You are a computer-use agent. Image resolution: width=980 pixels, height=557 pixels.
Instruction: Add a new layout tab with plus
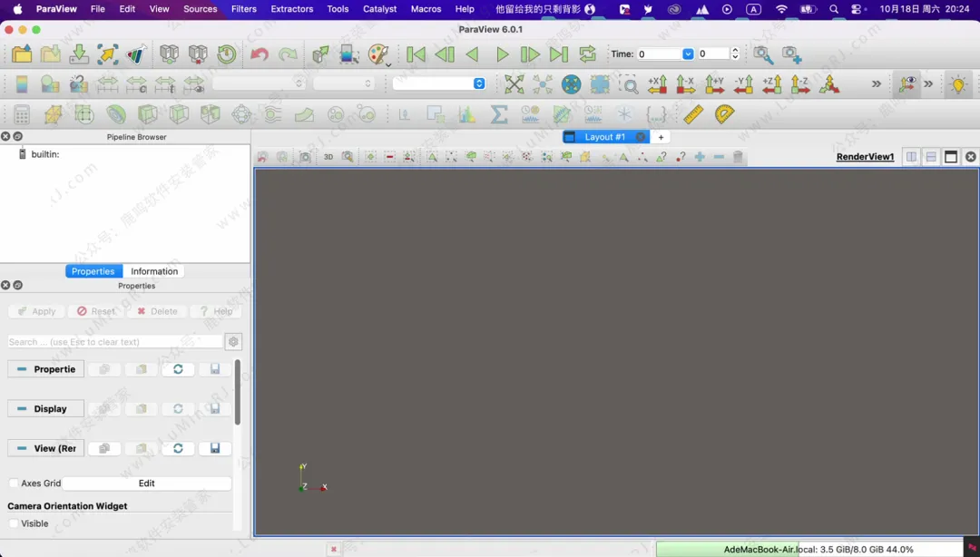[x=661, y=137]
